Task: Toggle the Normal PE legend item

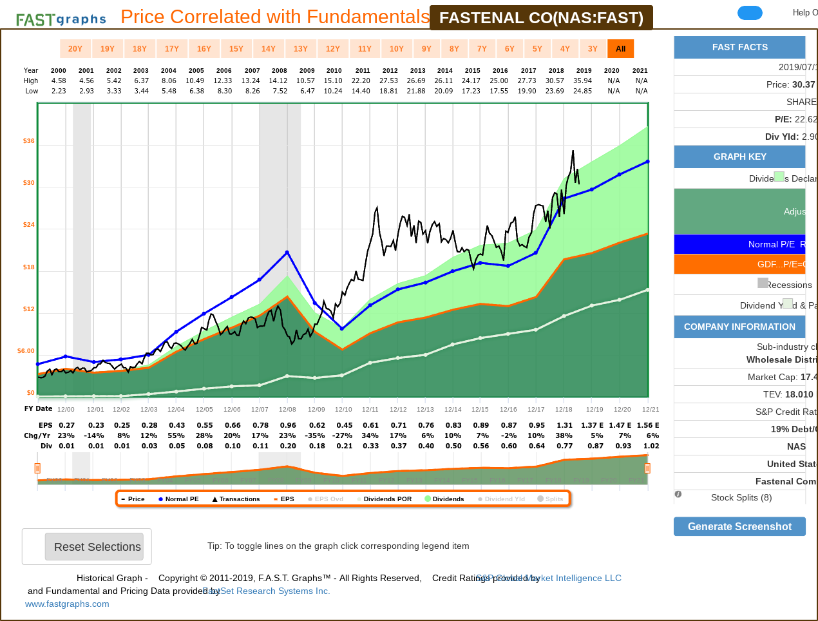Action: click(x=178, y=499)
